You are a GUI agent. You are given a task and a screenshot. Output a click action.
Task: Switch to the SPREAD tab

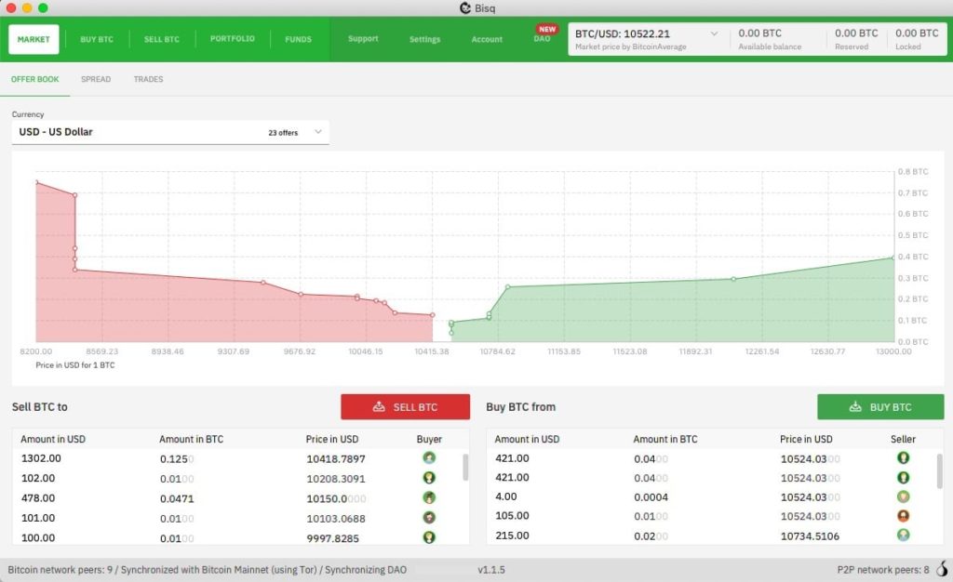[x=96, y=80]
